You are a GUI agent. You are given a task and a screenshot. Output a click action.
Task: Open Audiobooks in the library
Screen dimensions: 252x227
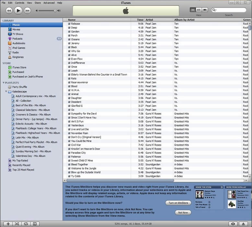(x=19, y=43)
